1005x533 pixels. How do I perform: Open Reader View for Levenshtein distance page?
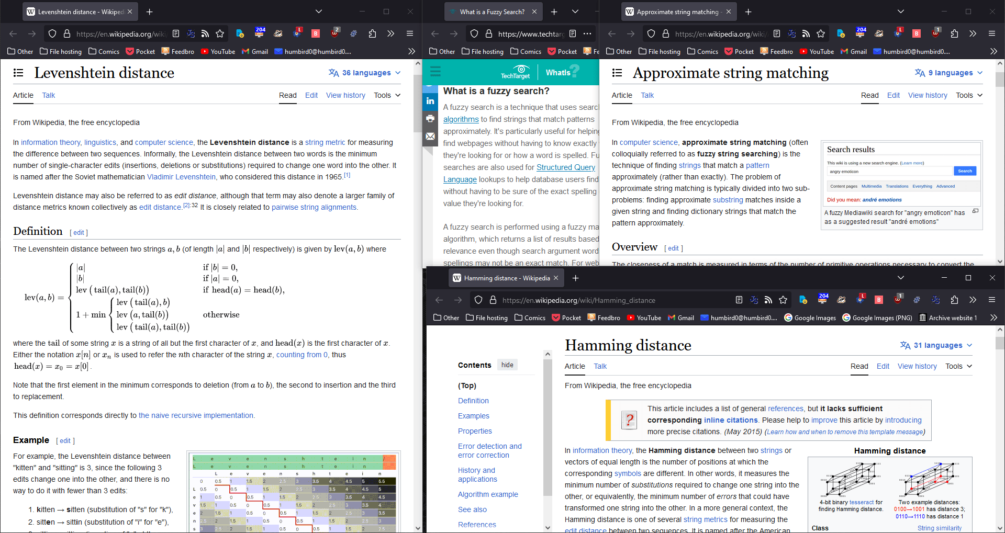(176, 33)
